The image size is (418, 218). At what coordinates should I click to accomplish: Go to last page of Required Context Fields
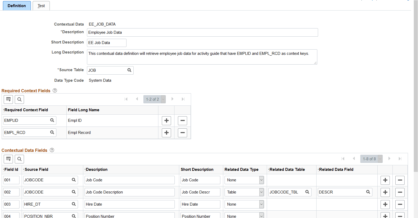pos(183,99)
